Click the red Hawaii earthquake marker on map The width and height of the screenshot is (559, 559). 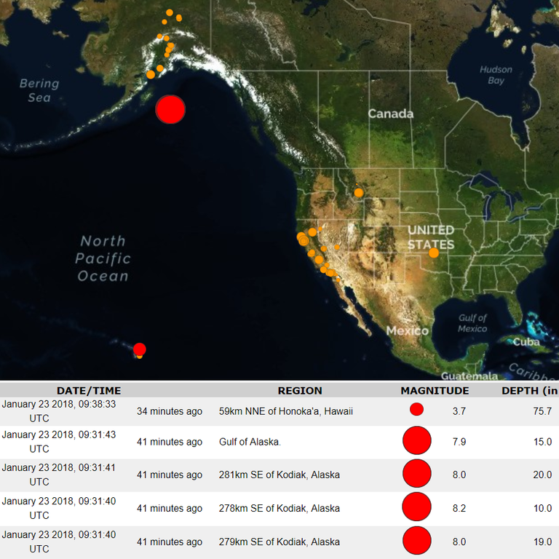click(x=140, y=349)
